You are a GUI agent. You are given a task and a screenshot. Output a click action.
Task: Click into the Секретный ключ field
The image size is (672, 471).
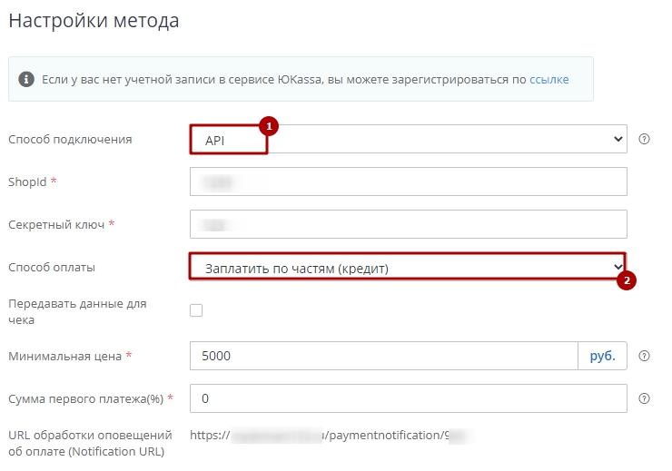tap(409, 224)
